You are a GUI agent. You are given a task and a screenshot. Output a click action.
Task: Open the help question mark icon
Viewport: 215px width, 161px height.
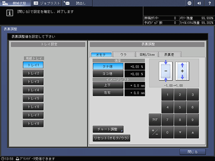(x=210, y=3)
